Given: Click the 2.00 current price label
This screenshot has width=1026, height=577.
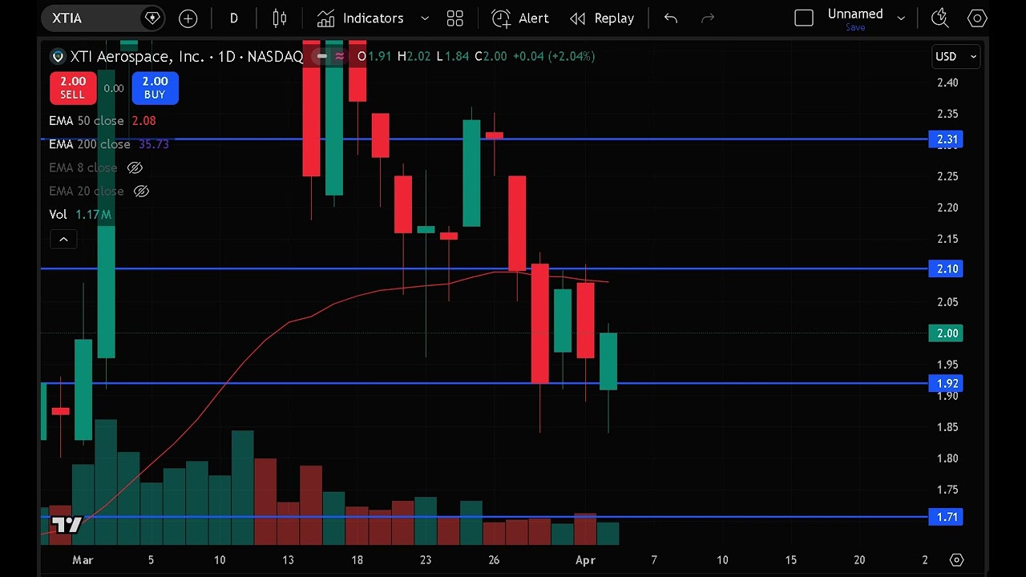Looking at the screenshot, I should click(946, 333).
